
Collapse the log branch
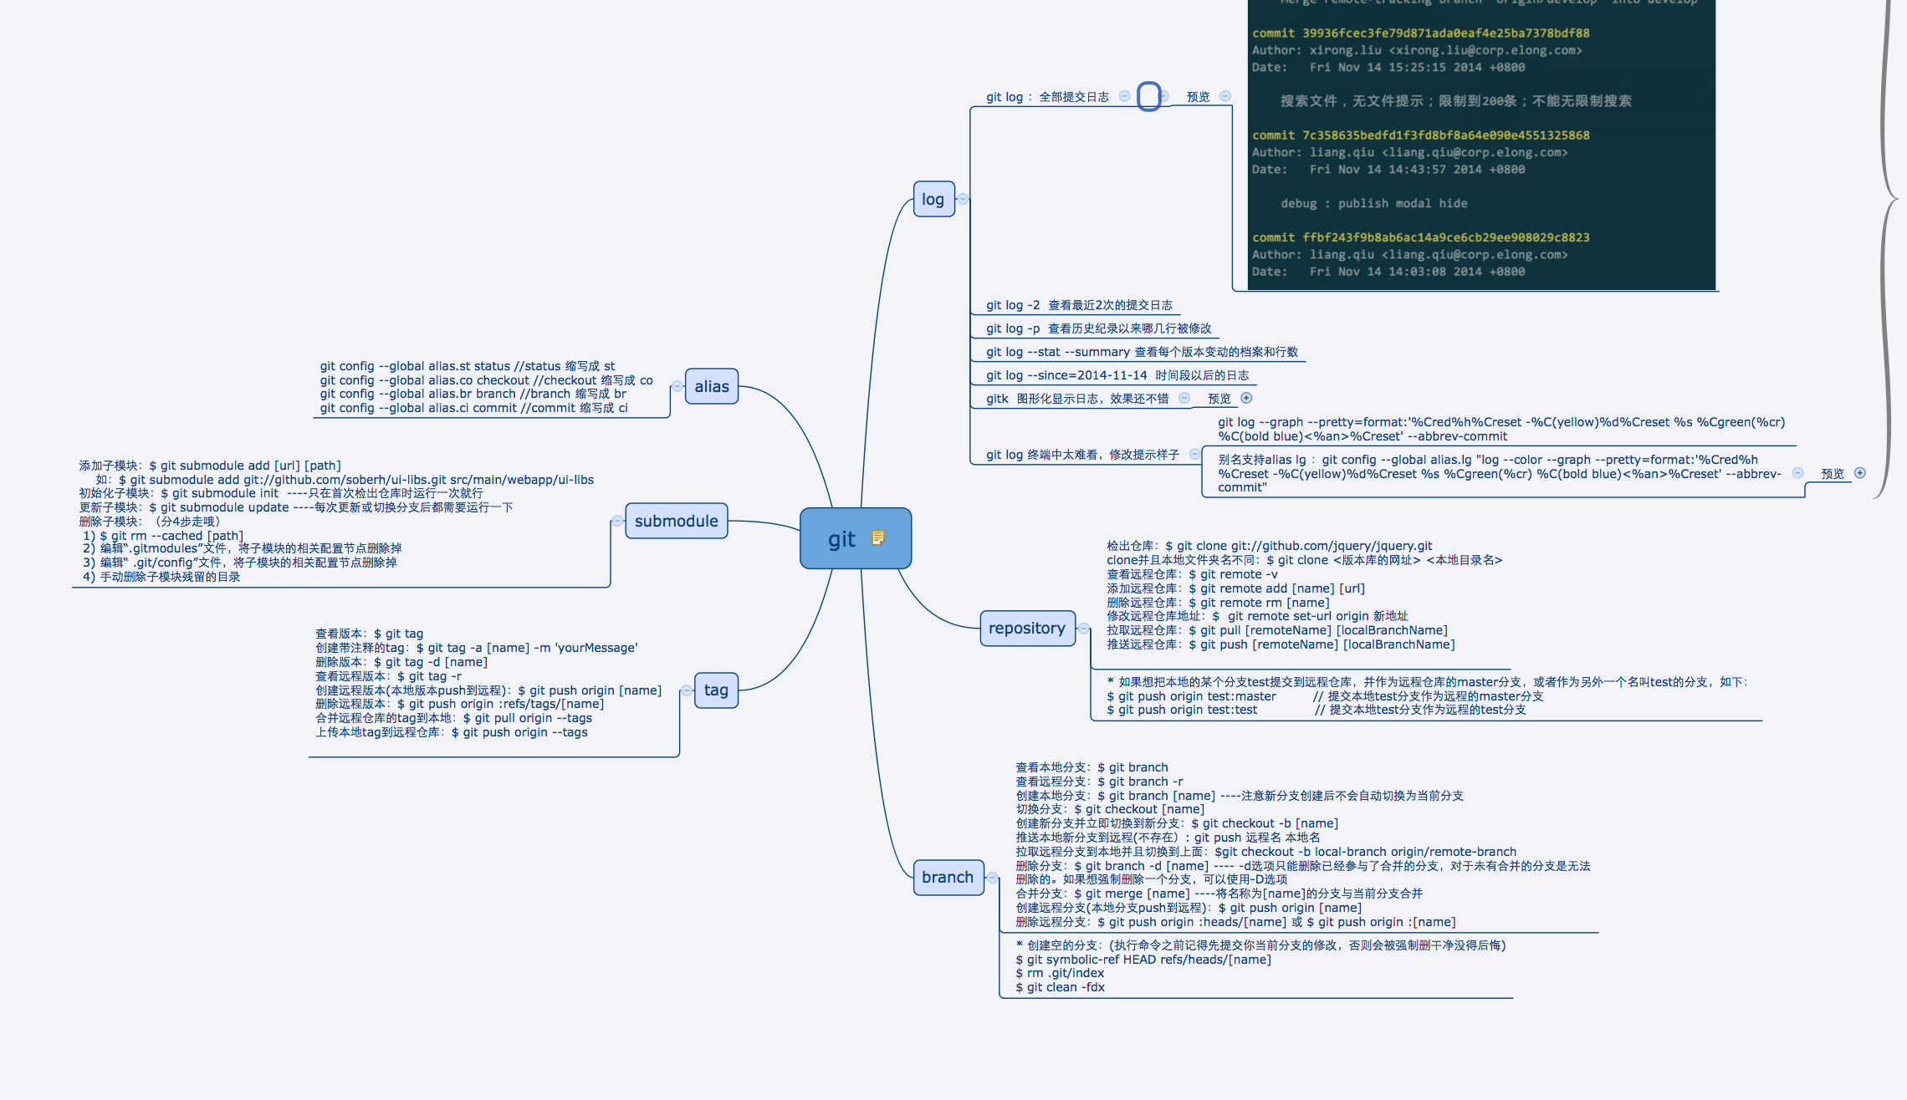click(964, 199)
